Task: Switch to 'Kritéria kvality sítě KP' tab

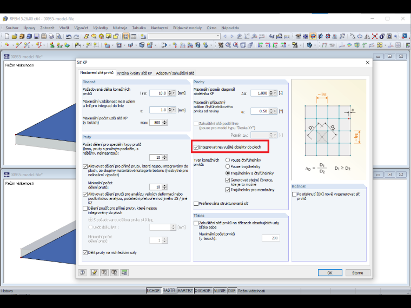Action: click(x=135, y=73)
